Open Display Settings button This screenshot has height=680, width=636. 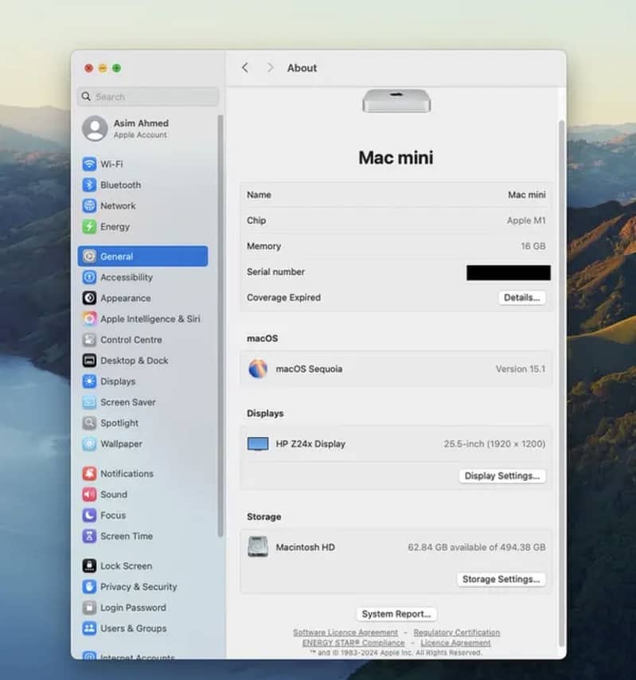pyautogui.click(x=502, y=475)
